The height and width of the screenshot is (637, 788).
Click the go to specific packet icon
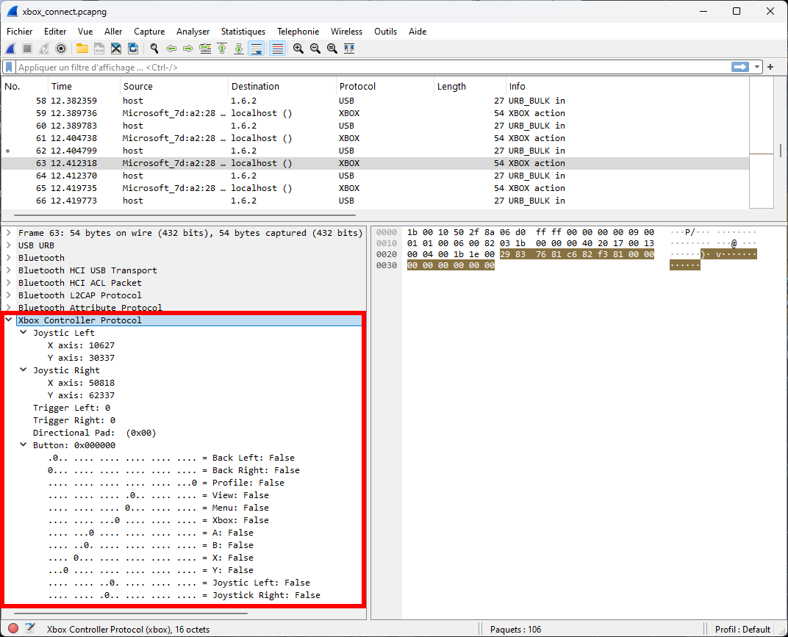click(x=205, y=48)
